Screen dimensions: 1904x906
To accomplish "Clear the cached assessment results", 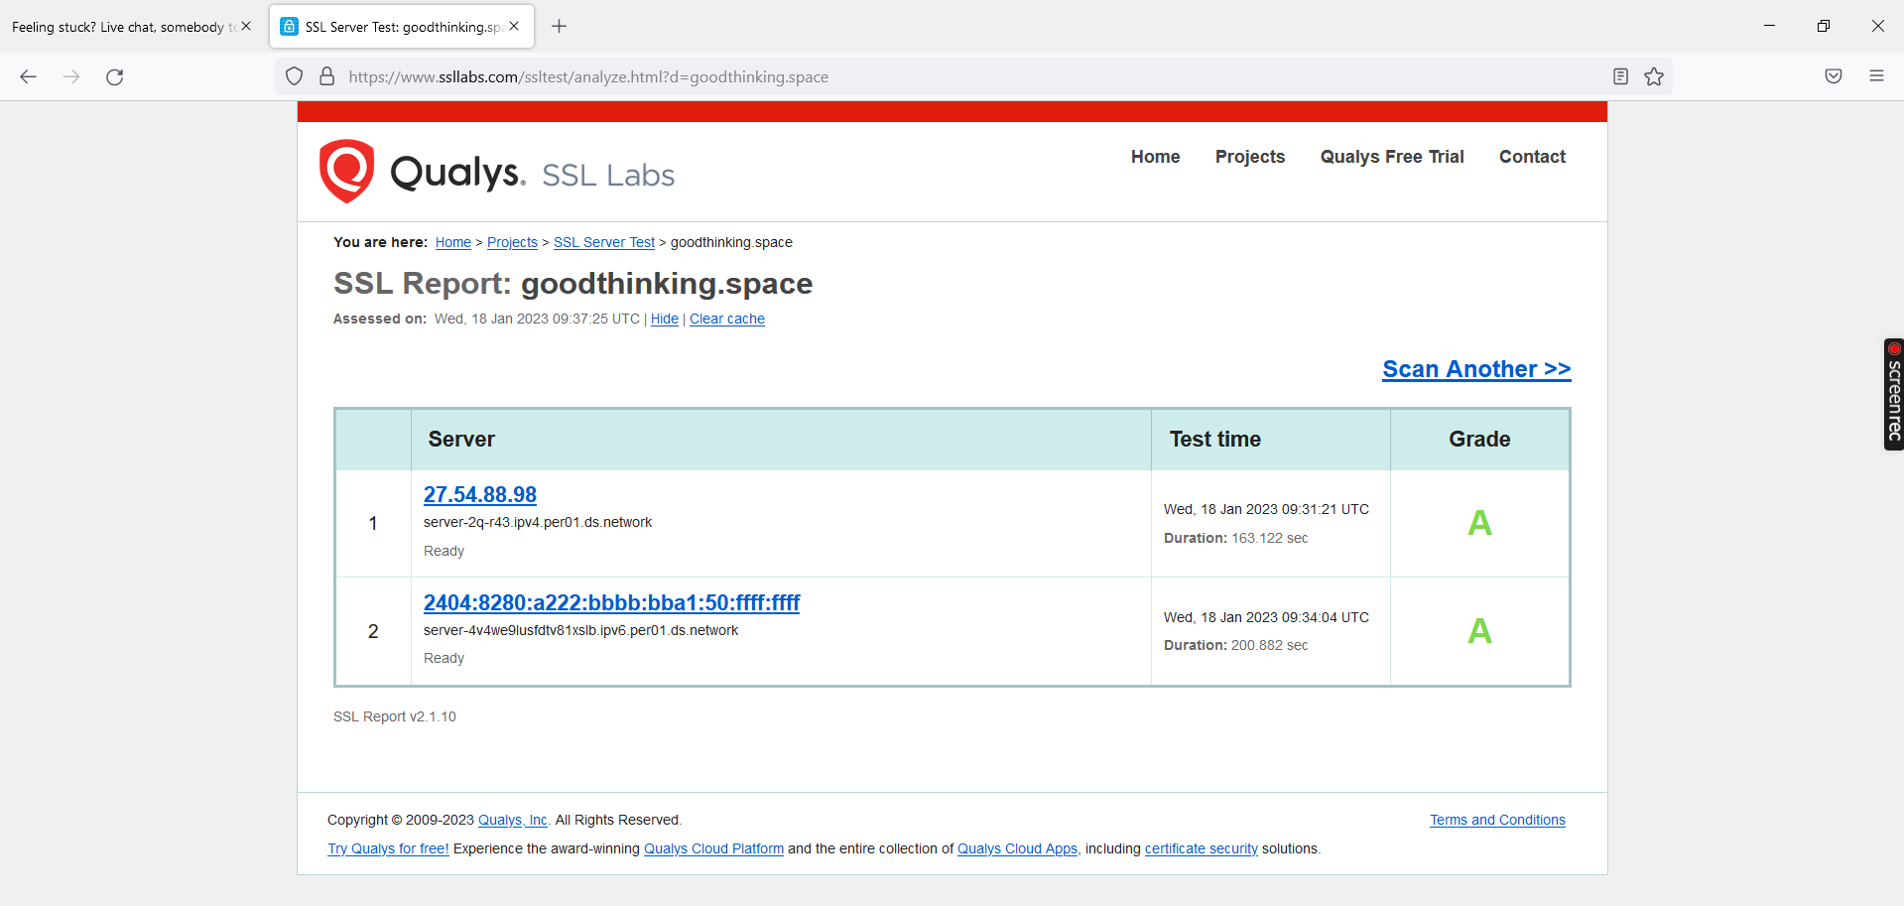I will click(726, 319).
